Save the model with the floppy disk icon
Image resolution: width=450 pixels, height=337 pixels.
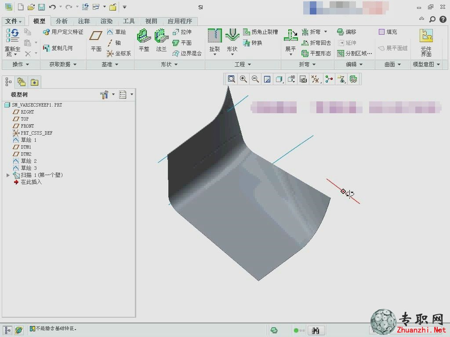(41, 7)
